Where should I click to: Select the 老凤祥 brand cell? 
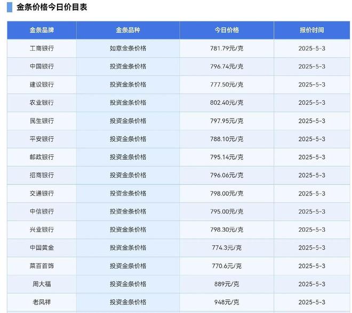[42, 302]
